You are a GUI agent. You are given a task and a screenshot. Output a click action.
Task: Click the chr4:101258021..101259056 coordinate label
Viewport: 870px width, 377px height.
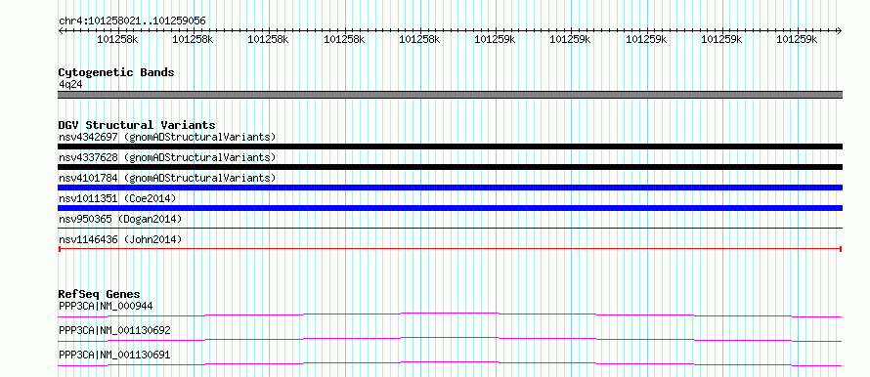tap(132, 21)
